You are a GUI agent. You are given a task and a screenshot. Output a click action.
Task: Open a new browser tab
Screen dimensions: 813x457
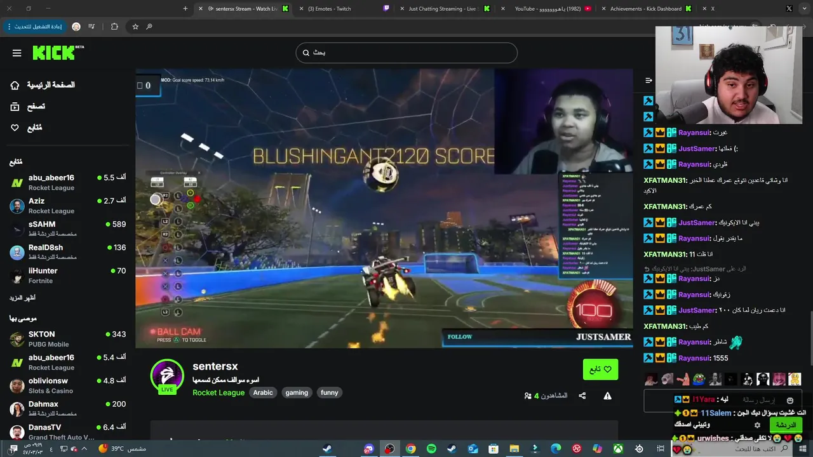(185, 9)
